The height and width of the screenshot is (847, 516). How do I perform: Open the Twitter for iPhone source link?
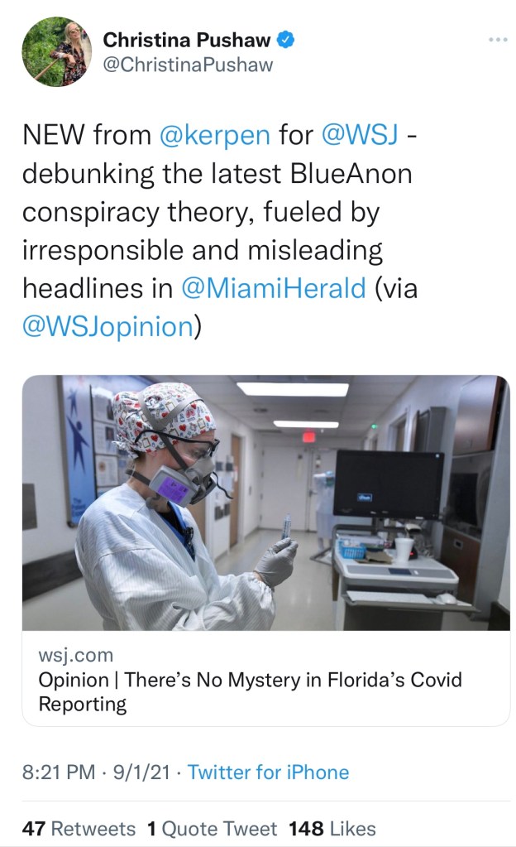pos(268,772)
